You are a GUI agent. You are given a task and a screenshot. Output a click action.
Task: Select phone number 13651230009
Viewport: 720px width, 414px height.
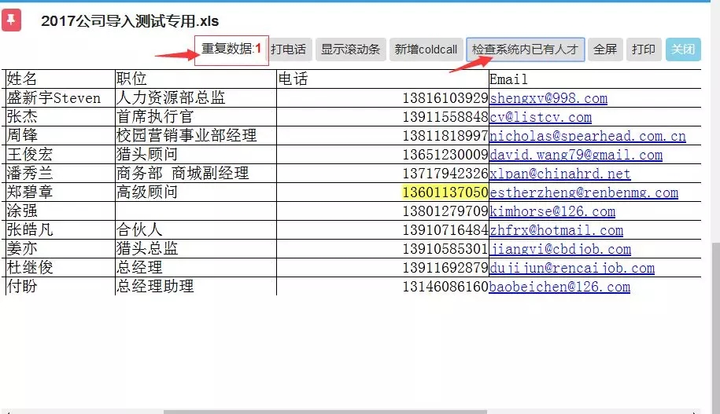click(445, 155)
